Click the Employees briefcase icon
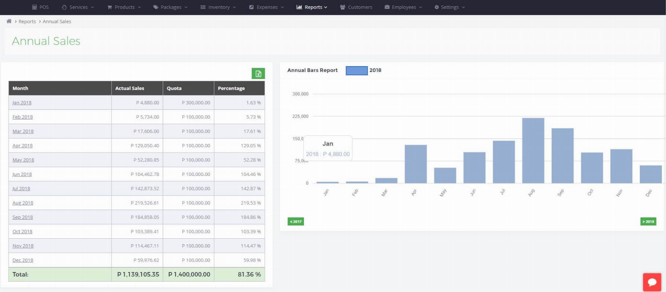 click(x=387, y=7)
